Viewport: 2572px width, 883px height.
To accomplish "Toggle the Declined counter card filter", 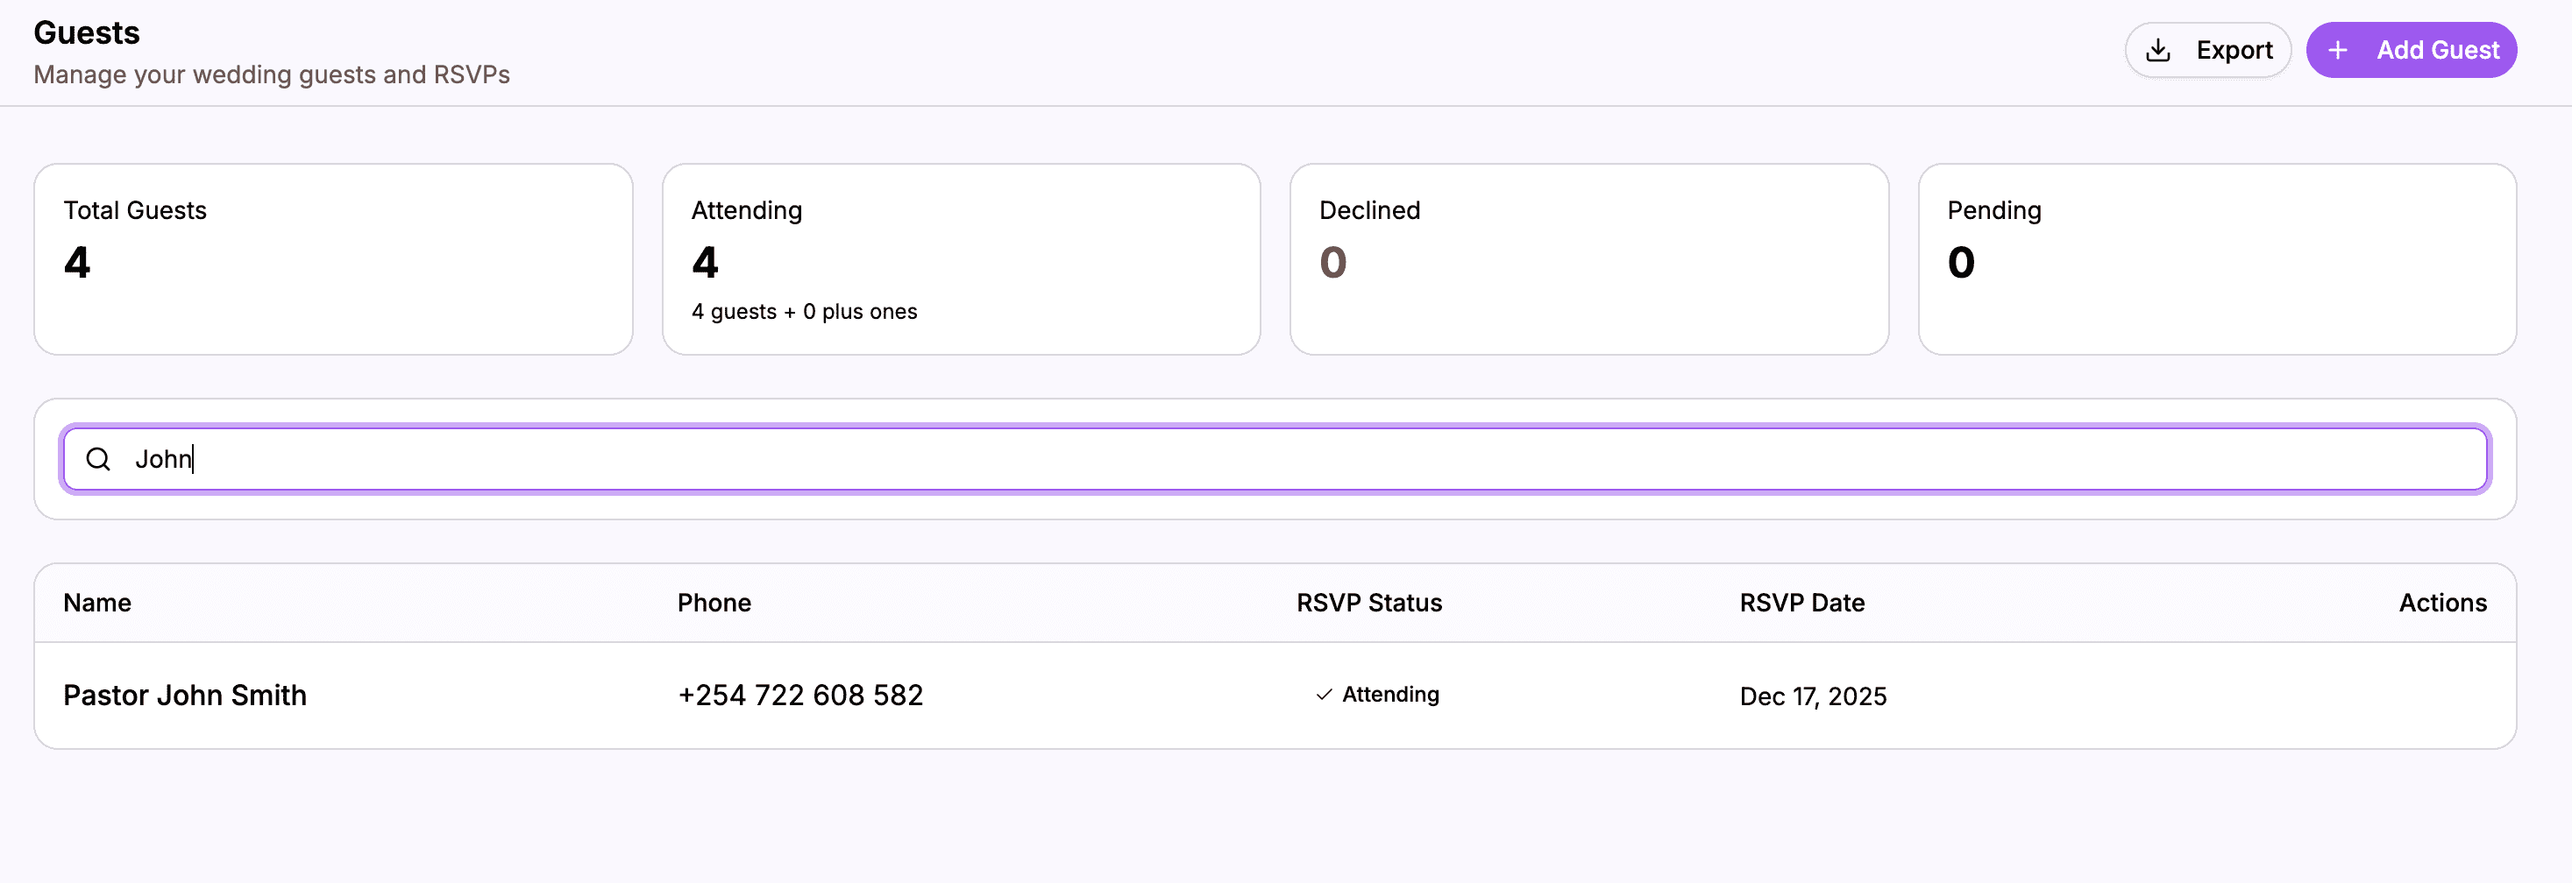I will pyautogui.click(x=1588, y=259).
